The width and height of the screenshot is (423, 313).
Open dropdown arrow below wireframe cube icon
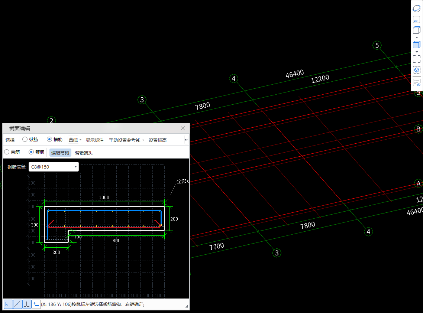[417, 38]
